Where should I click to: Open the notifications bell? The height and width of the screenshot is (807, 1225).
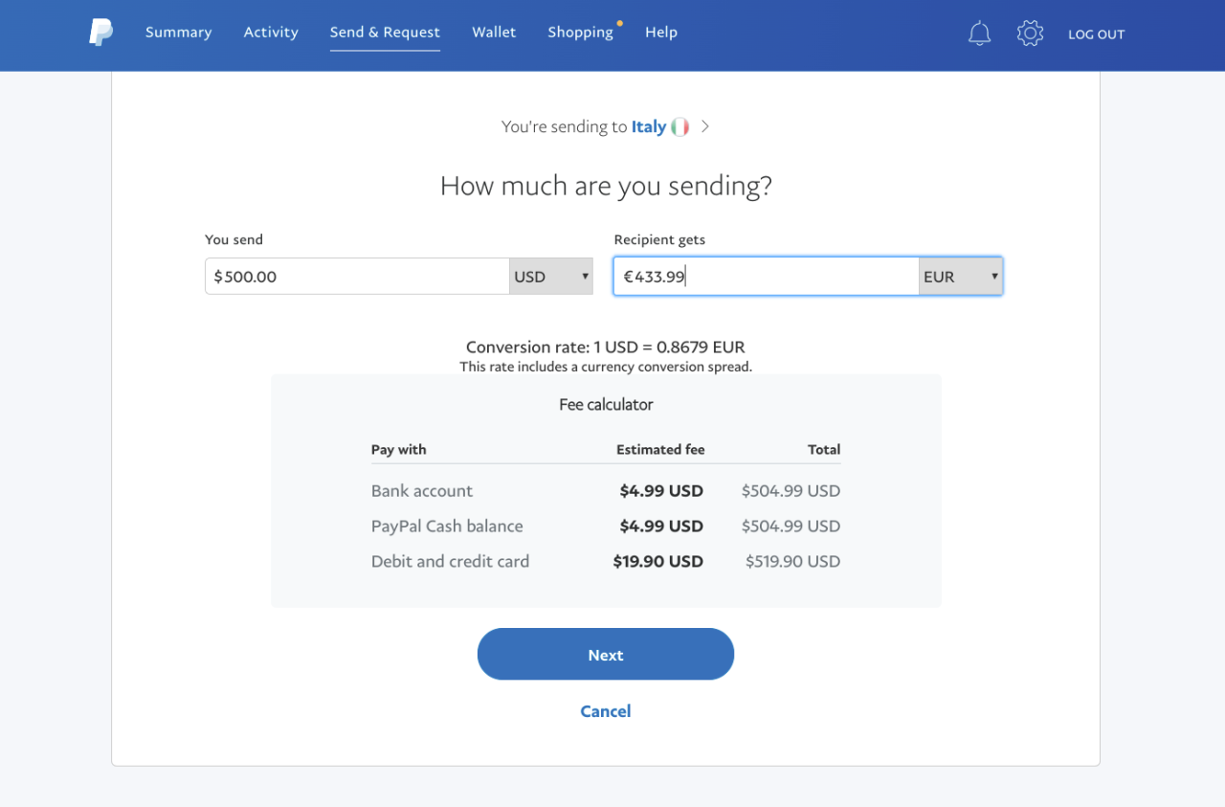point(979,34)
